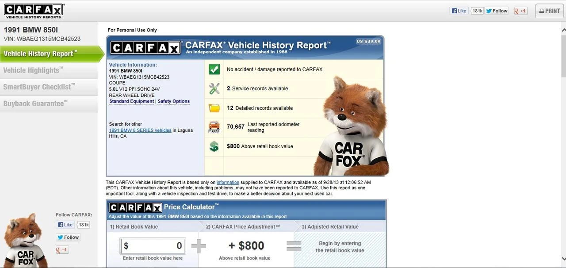The height and width of the screenshot is (268, 566).
Task: Click the For Personal Use Only text
Action: click(132, 30)
